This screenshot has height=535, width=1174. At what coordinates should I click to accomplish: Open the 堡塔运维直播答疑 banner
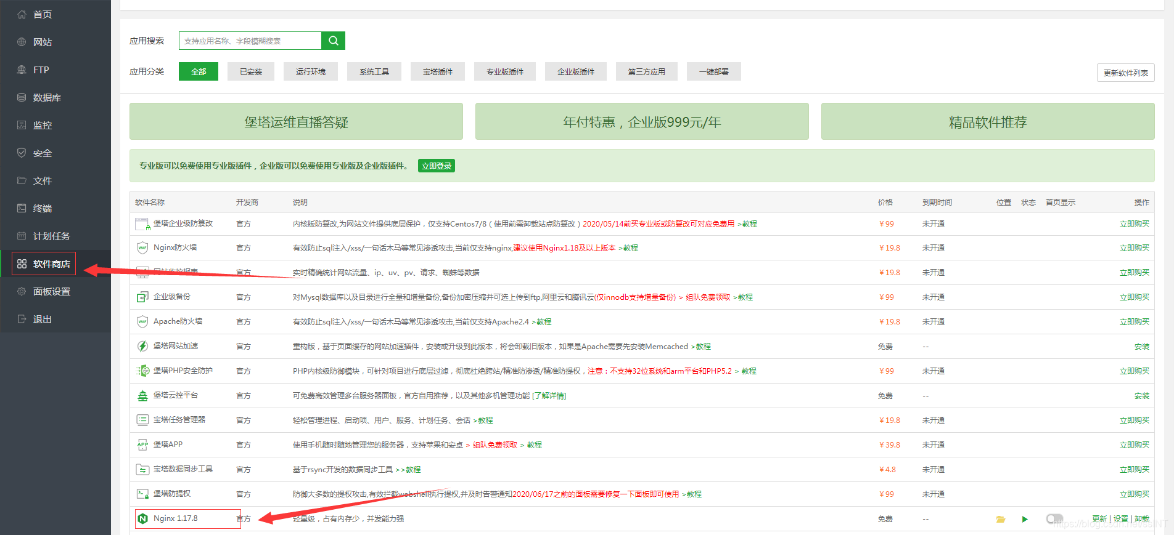click(296, 121)
